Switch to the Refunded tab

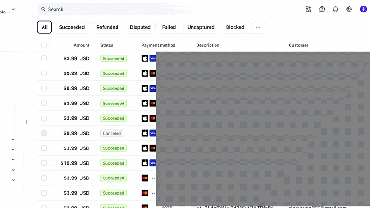[107, 27]
